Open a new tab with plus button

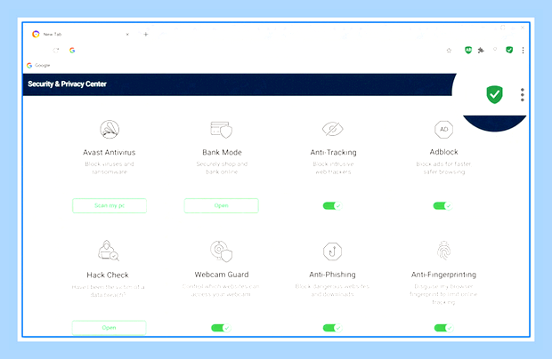tap(146, 34)
